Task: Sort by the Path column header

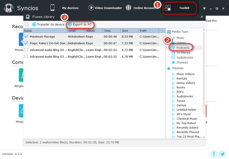Action: point(149,31)
